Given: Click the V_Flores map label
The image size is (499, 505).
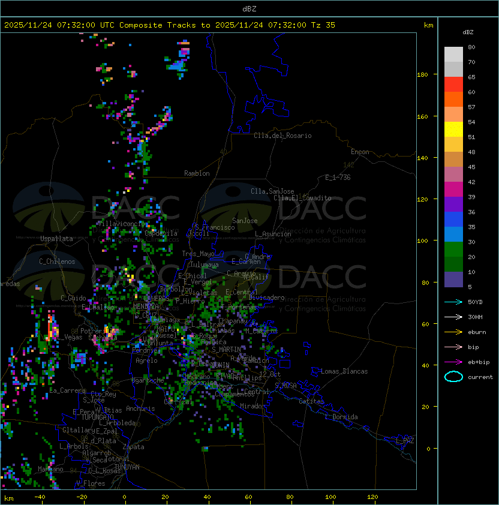Looking at the screenshot, I should (x=91, y=483).
